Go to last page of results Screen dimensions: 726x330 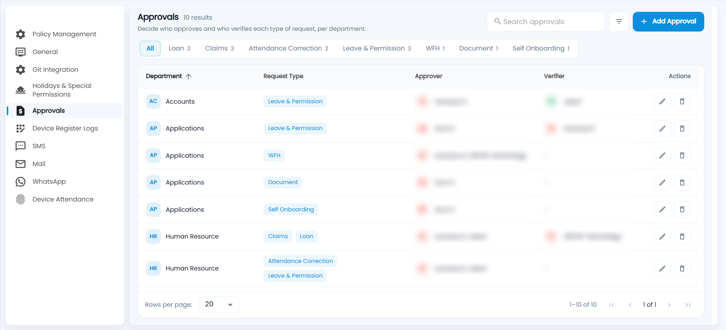[x=688, y=305]
